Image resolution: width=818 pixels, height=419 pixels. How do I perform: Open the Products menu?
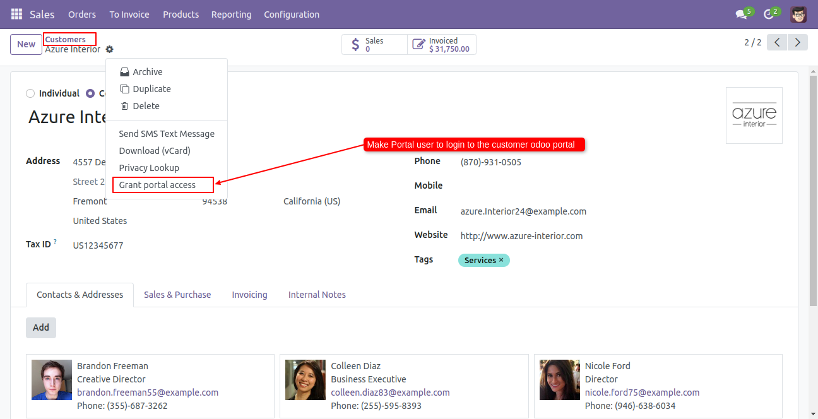(x=181, y=14)
